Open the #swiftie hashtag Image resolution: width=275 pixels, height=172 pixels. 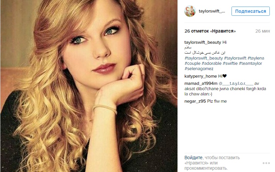pyautogui.click(x=230, y=63)
